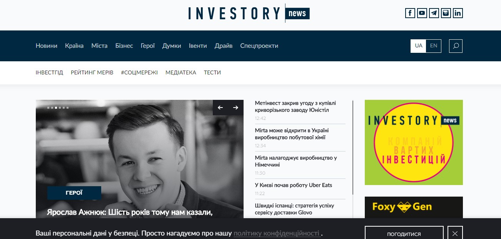Open the Instagram profile icon
This screenshot has width=501, height=239.
[x=446, y=13]
